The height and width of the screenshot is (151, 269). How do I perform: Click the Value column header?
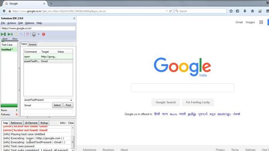61,52
